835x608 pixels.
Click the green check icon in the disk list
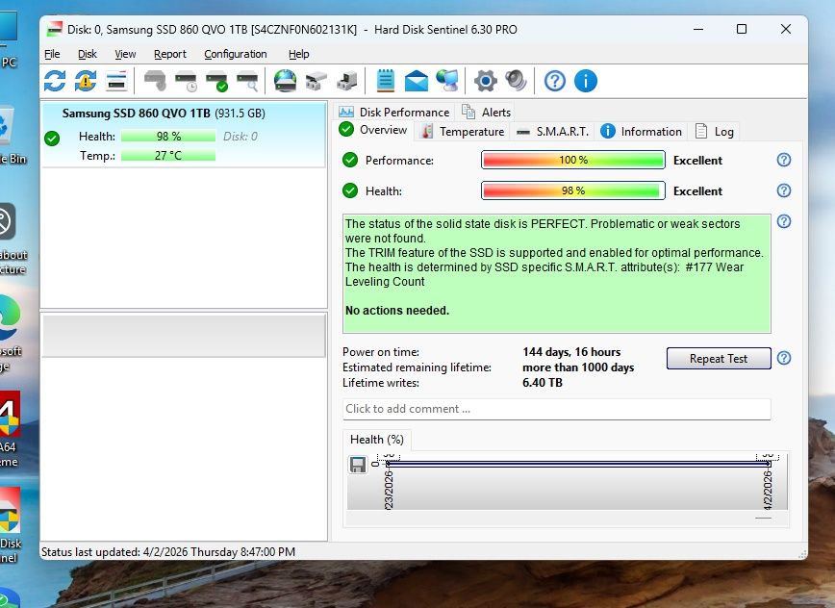52,139
